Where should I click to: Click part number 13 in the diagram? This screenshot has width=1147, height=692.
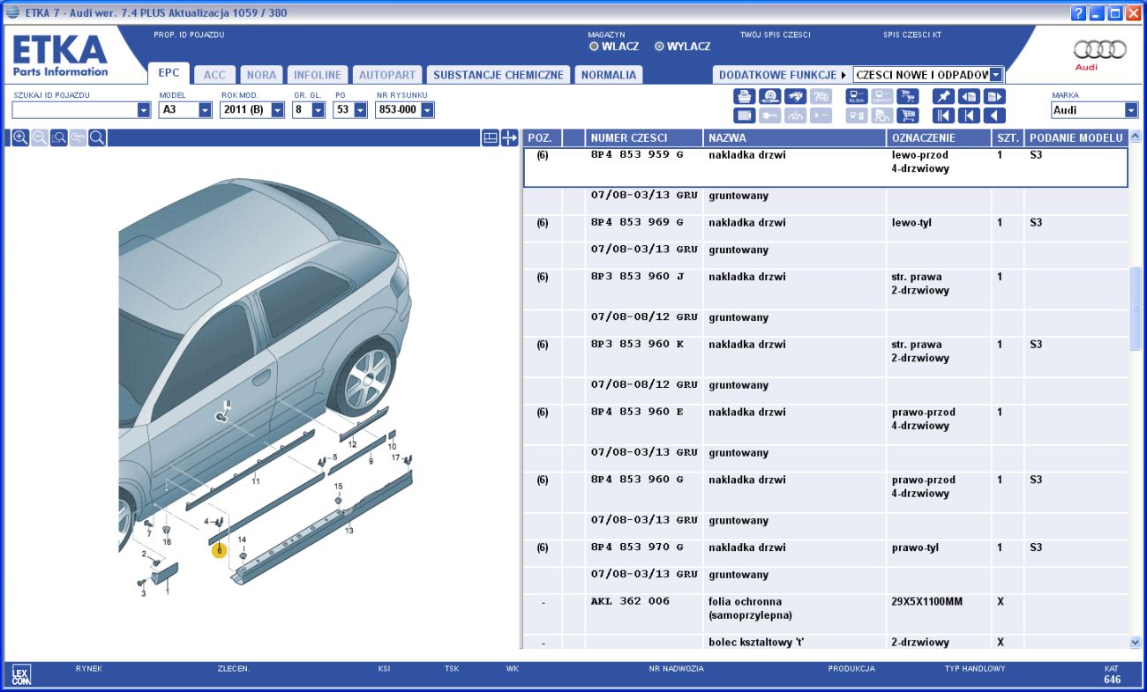(x=349, y=531)
